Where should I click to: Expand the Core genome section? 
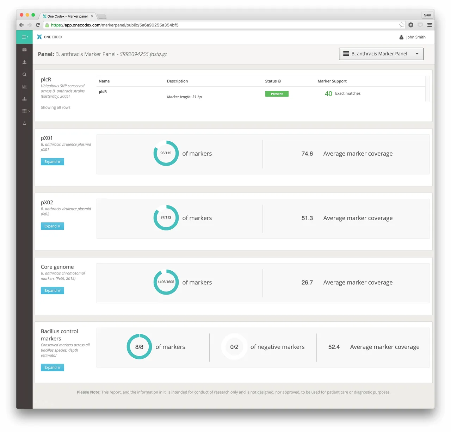[52, 291]
